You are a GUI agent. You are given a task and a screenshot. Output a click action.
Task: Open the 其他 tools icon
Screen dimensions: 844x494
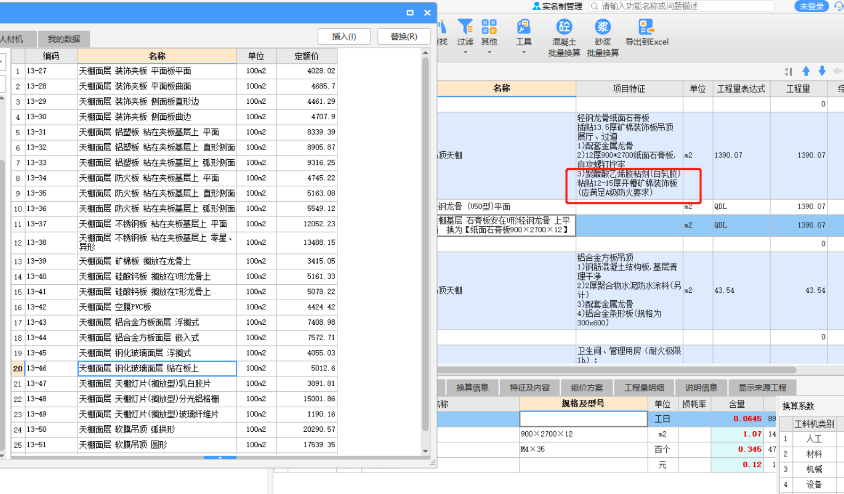489,32
